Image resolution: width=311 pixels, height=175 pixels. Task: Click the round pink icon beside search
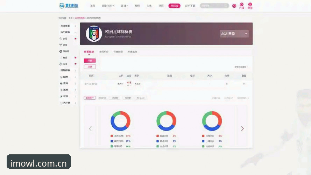(234, 6)
